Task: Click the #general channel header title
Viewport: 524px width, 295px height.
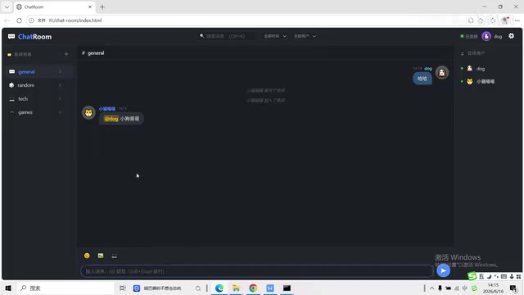Action: pos(93,52)
